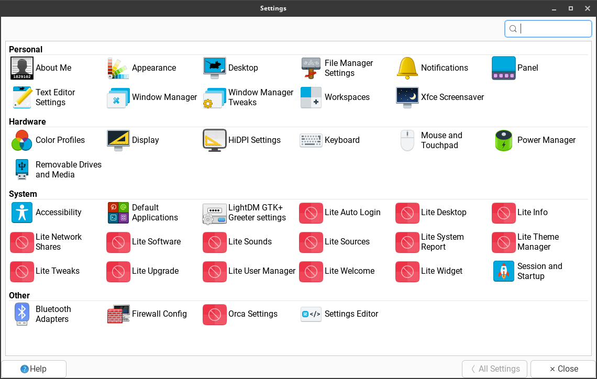This screenshot has width=597, height=379.
Task: Open Color Profiles settings
Action: tap(21, 140)
